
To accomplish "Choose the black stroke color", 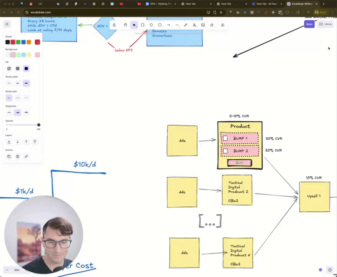I will click(8, 42).
